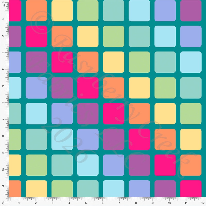Choose the periwinkle square in the second row

191,36
